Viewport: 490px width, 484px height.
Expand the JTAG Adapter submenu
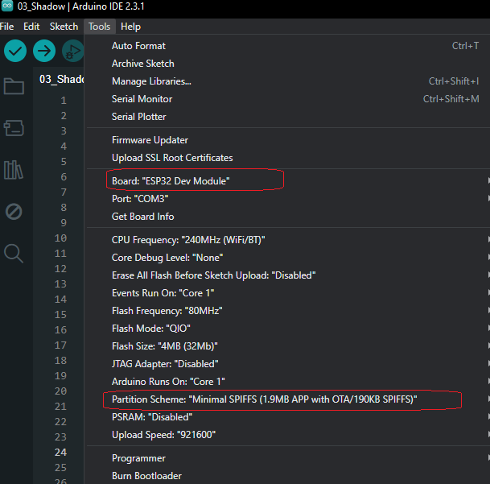(x=288, y=364)
